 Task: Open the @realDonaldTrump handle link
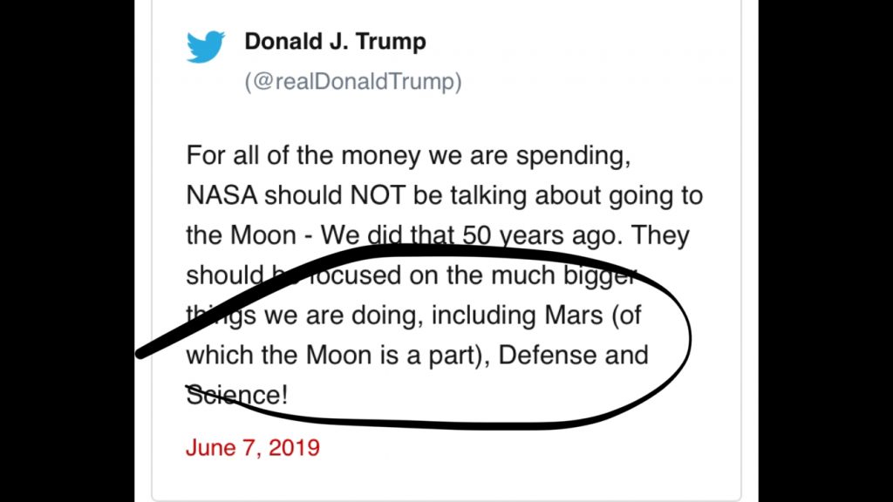353,81
